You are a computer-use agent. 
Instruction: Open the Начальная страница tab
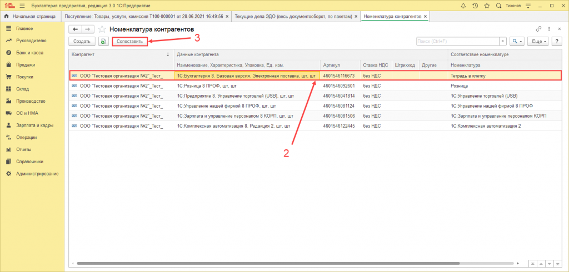tap(30, 16)
